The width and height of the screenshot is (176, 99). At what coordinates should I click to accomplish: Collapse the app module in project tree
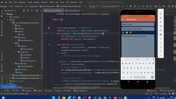pyautogui.click(x=5, y=14)
